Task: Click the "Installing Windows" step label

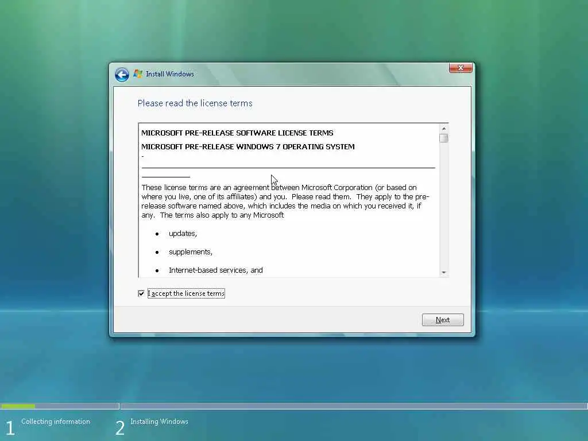Action: [159, 421]
